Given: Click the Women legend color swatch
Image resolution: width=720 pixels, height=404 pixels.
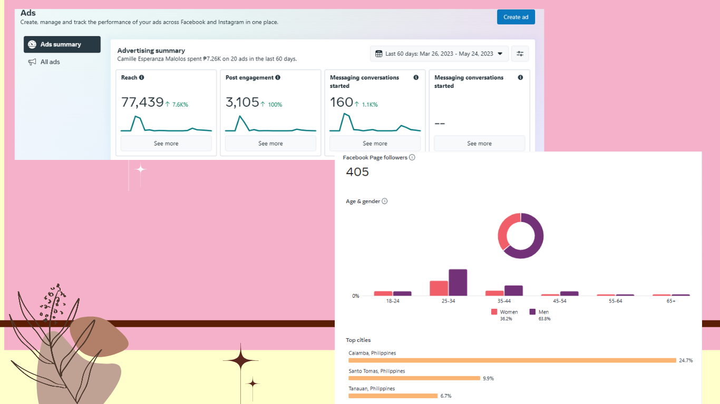Looking at the screenshot, I should [494, 312].
